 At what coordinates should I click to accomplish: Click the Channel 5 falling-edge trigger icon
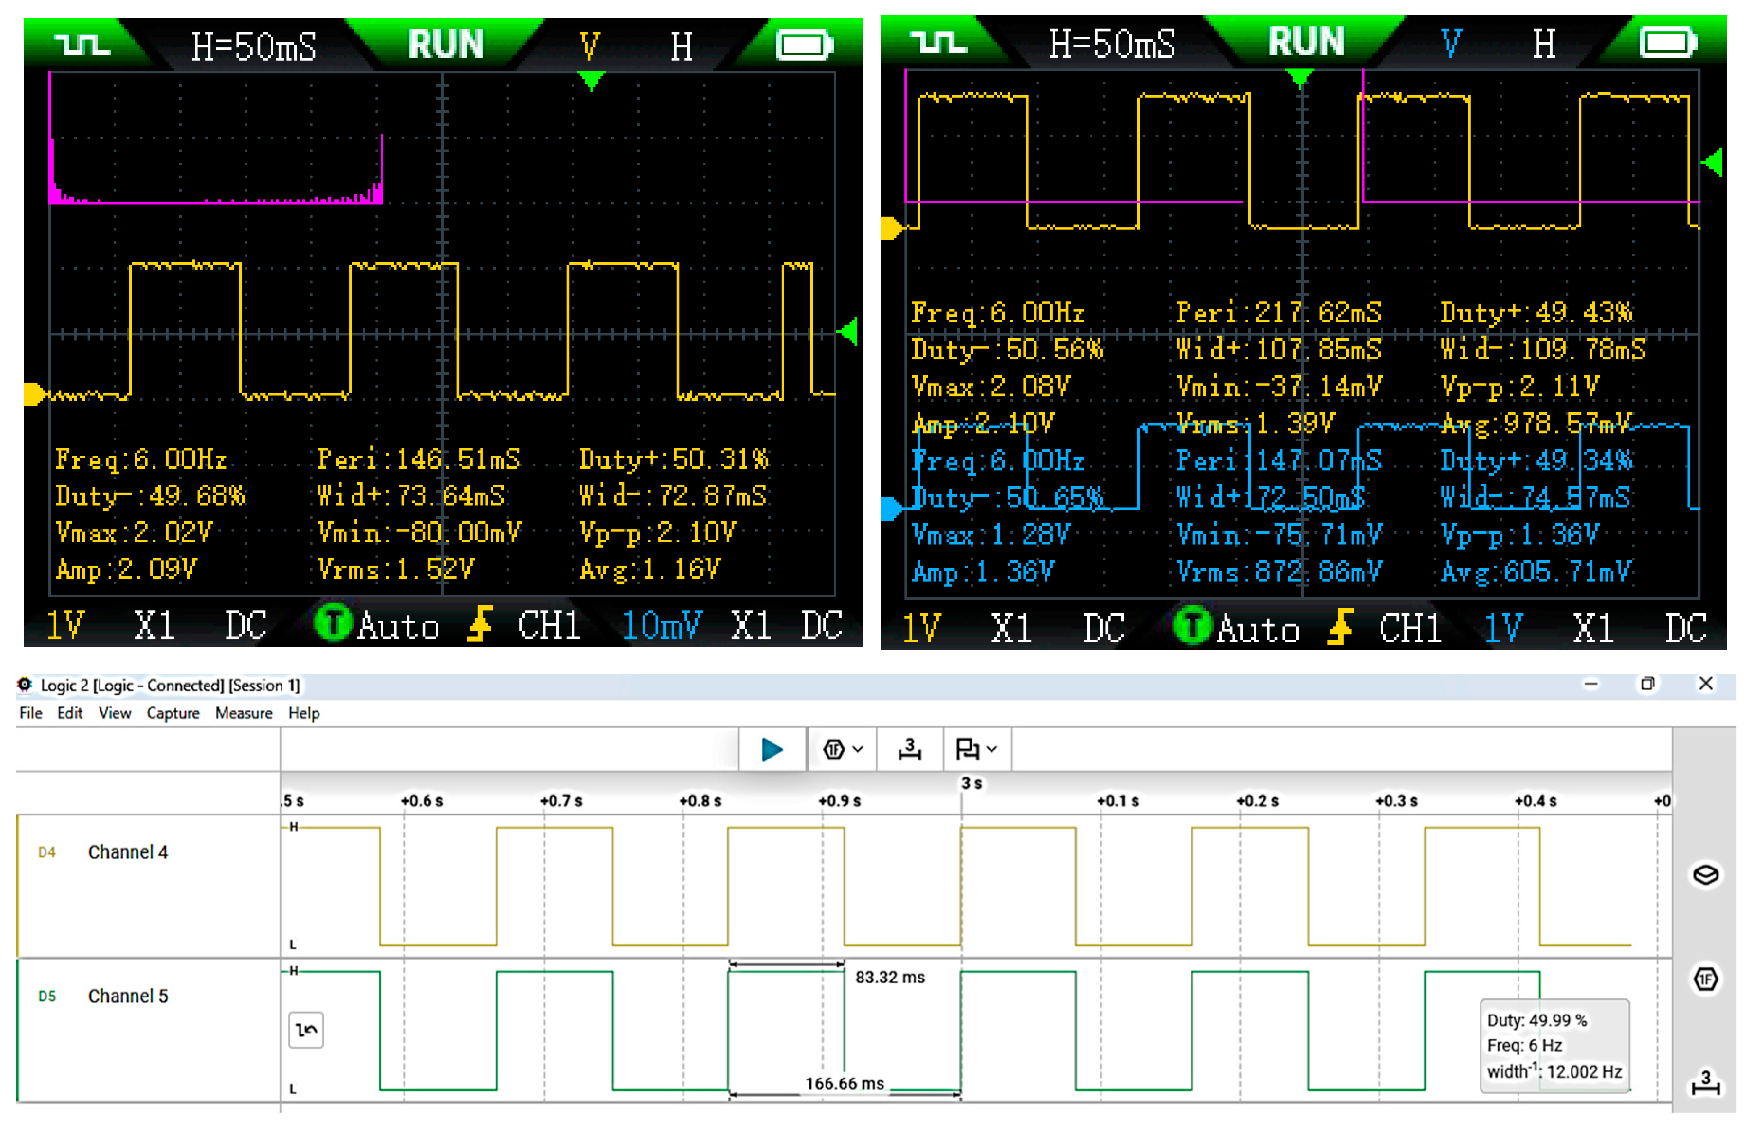click(x=306, y=1030)
